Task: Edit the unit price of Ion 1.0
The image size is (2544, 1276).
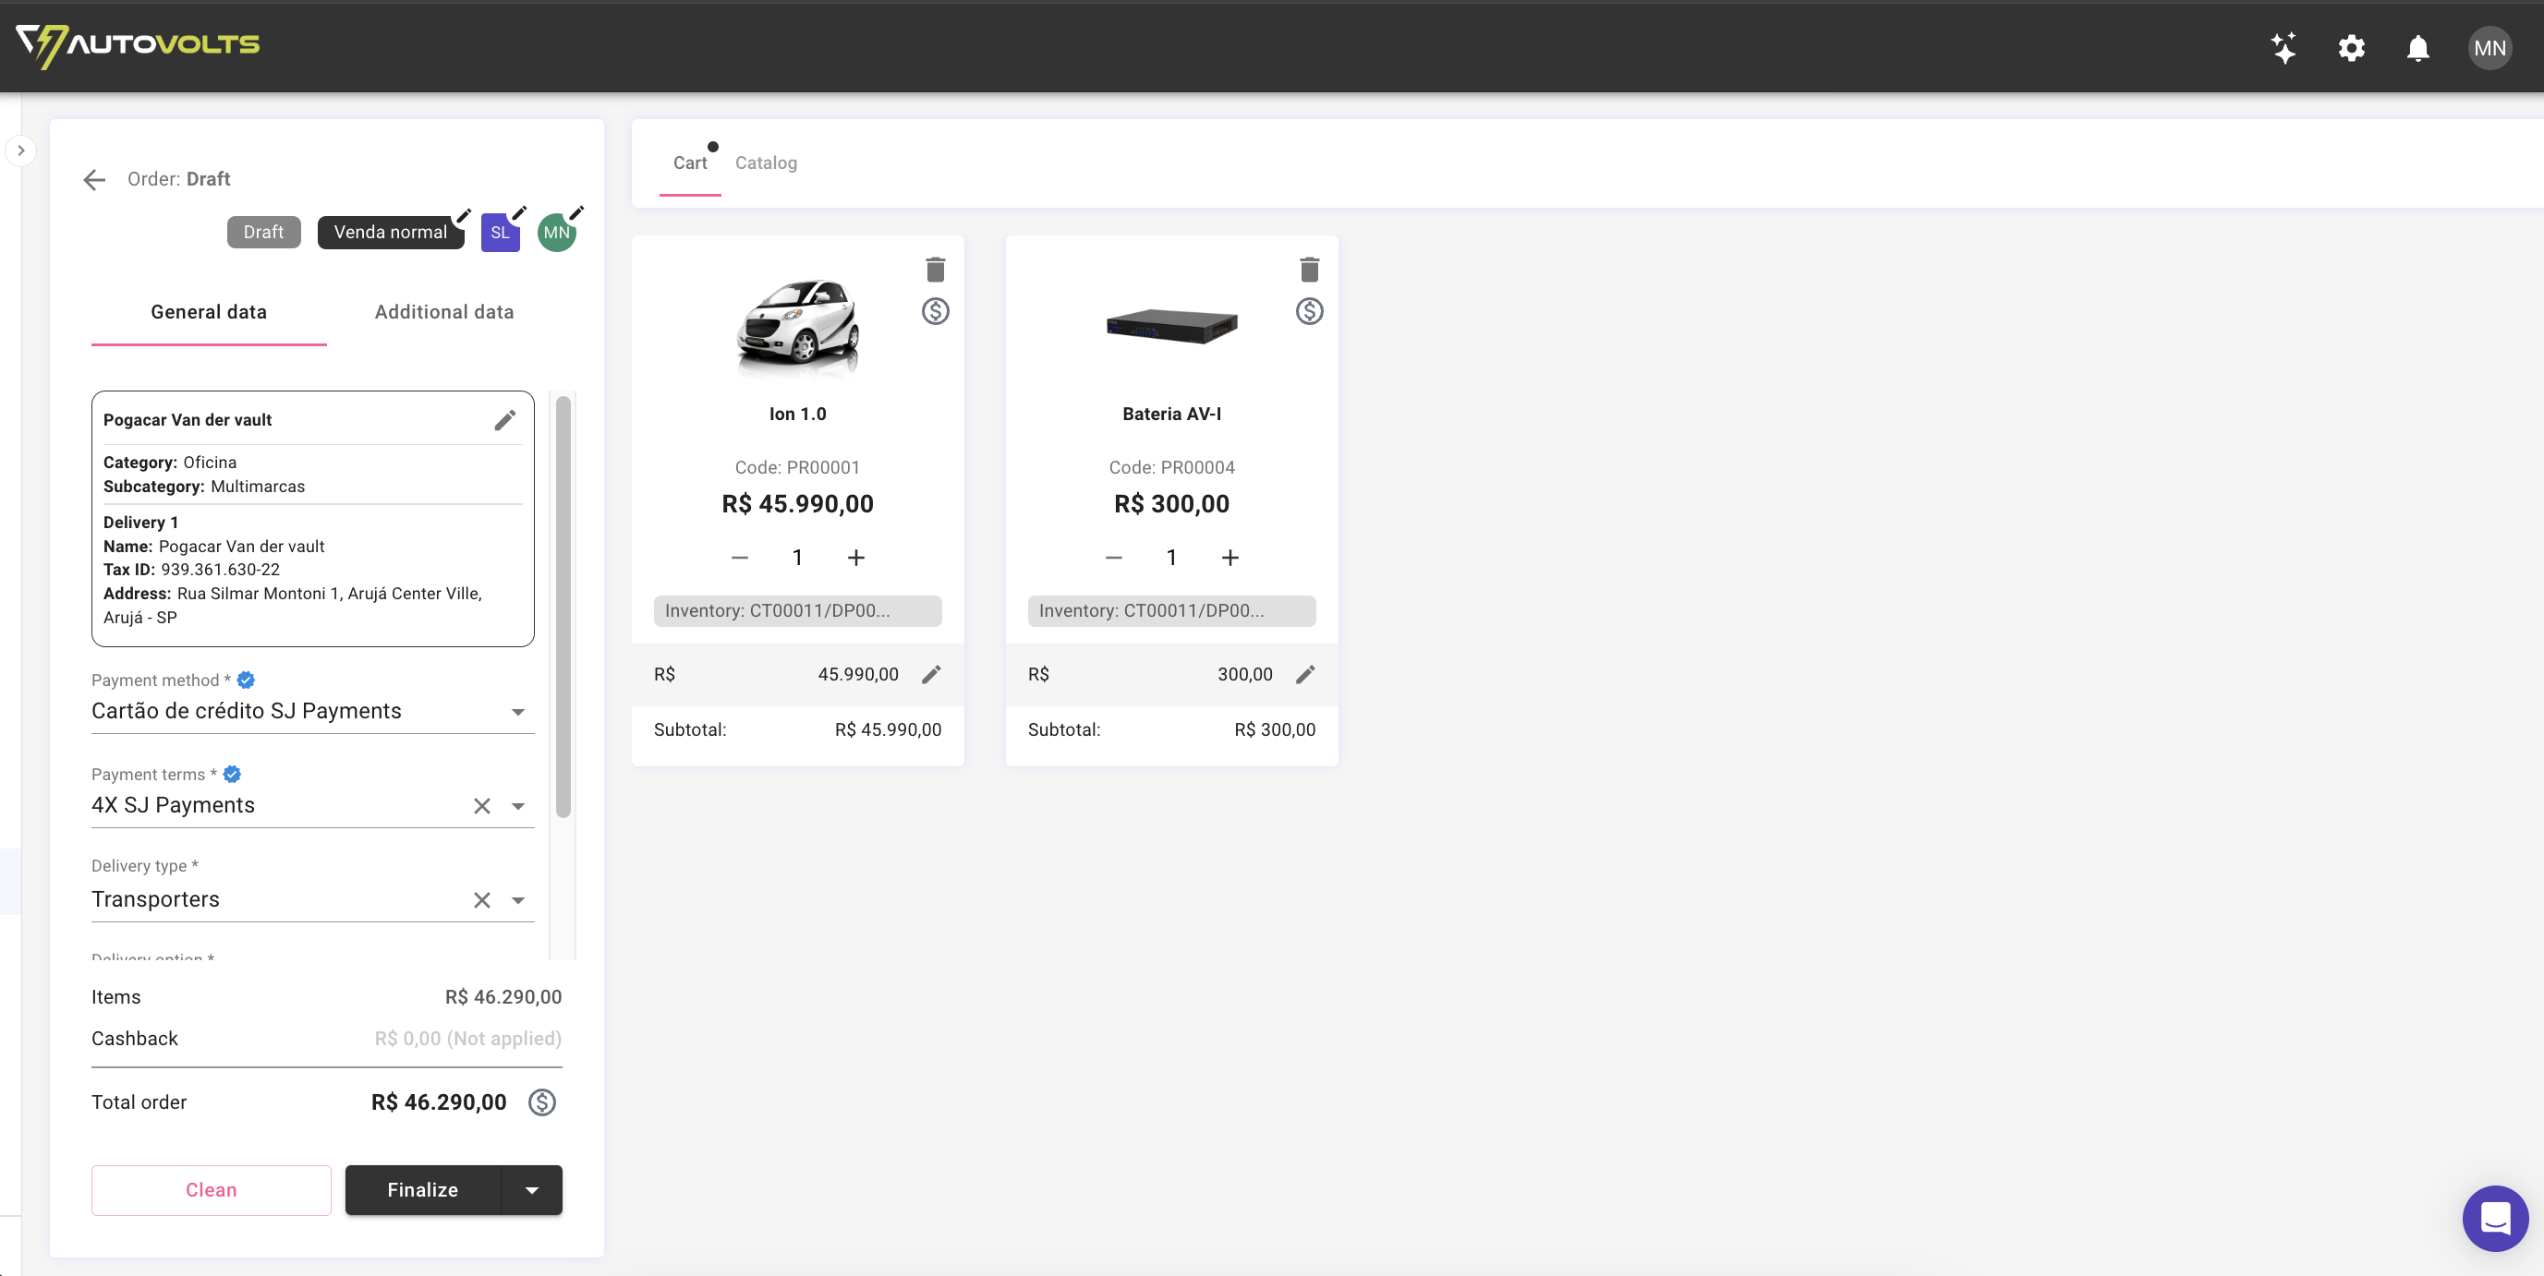Action: [931, 674]
